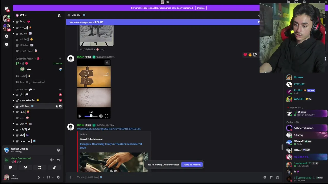Click invite people icon beside GX header
Viewport: 328px width, 184px height.
[59, 15]
